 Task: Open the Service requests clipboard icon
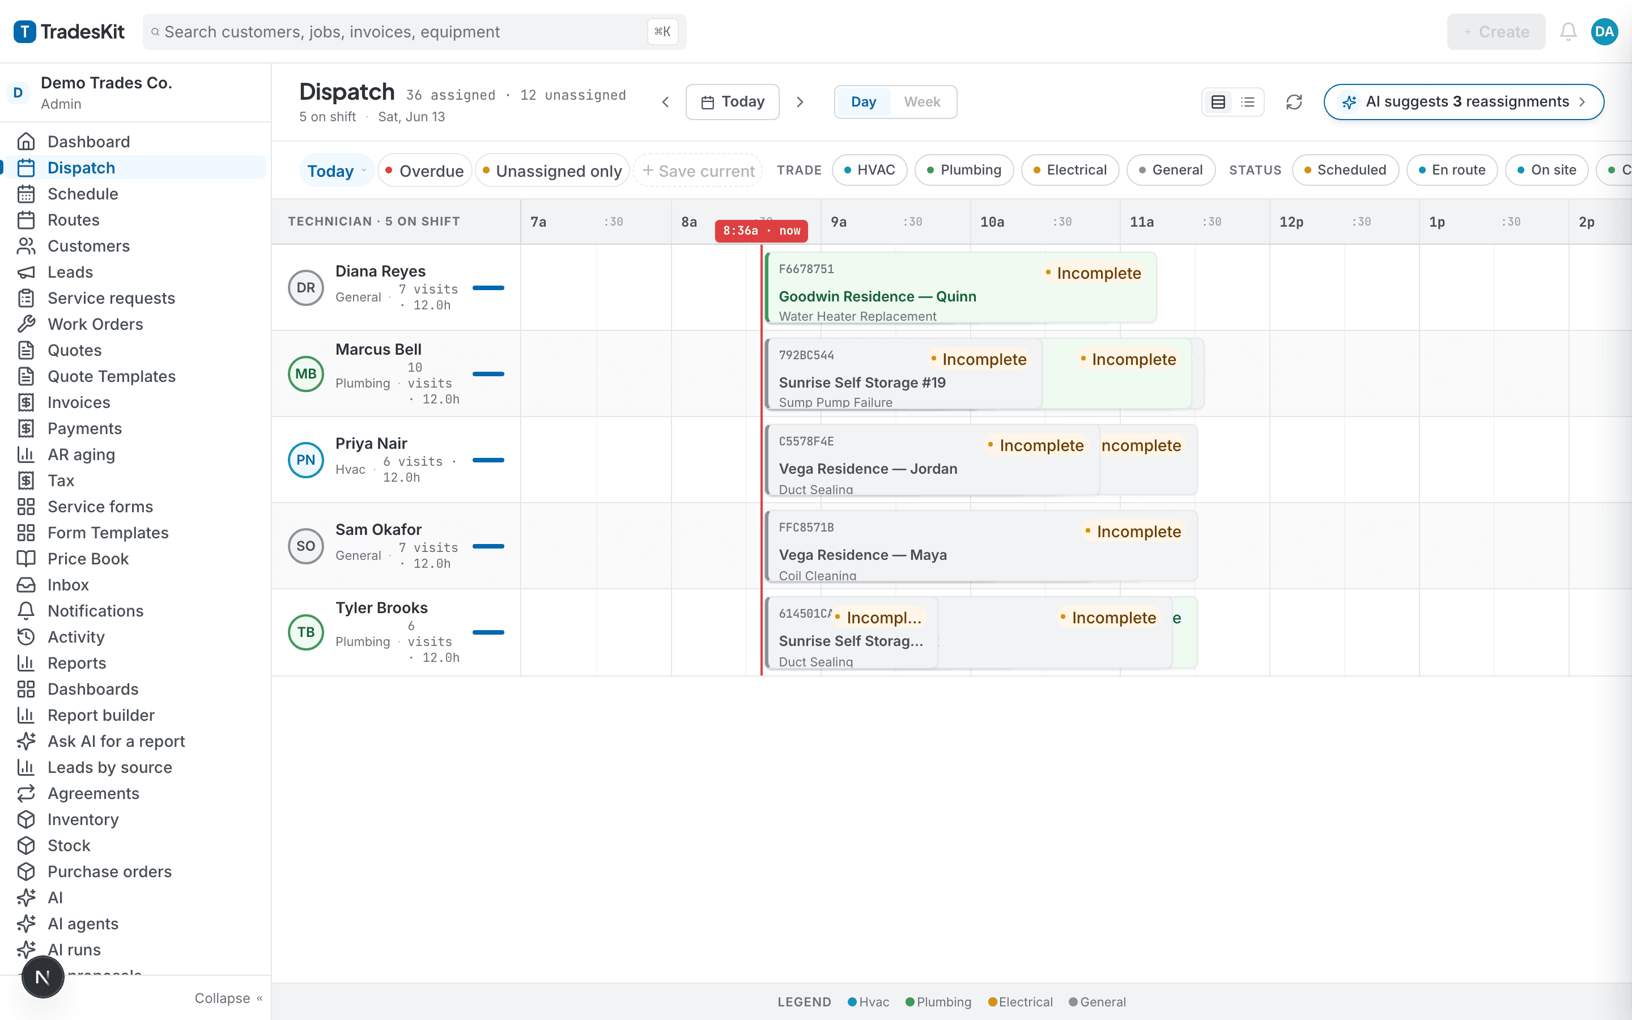click(25, 298)
